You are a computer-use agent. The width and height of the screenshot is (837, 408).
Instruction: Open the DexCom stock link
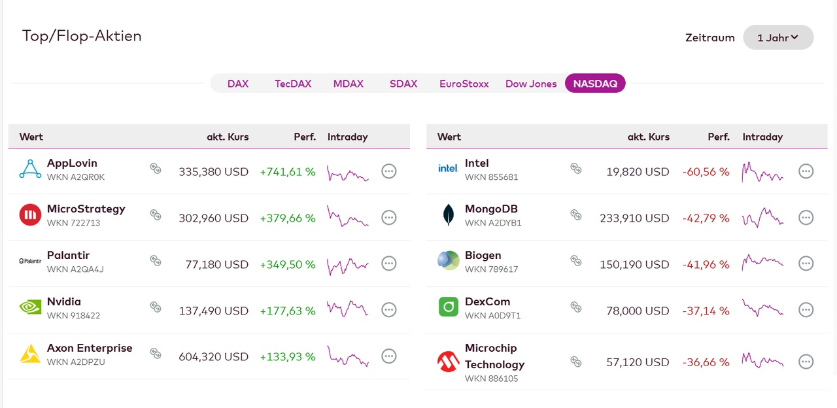(x=487, y=302)
